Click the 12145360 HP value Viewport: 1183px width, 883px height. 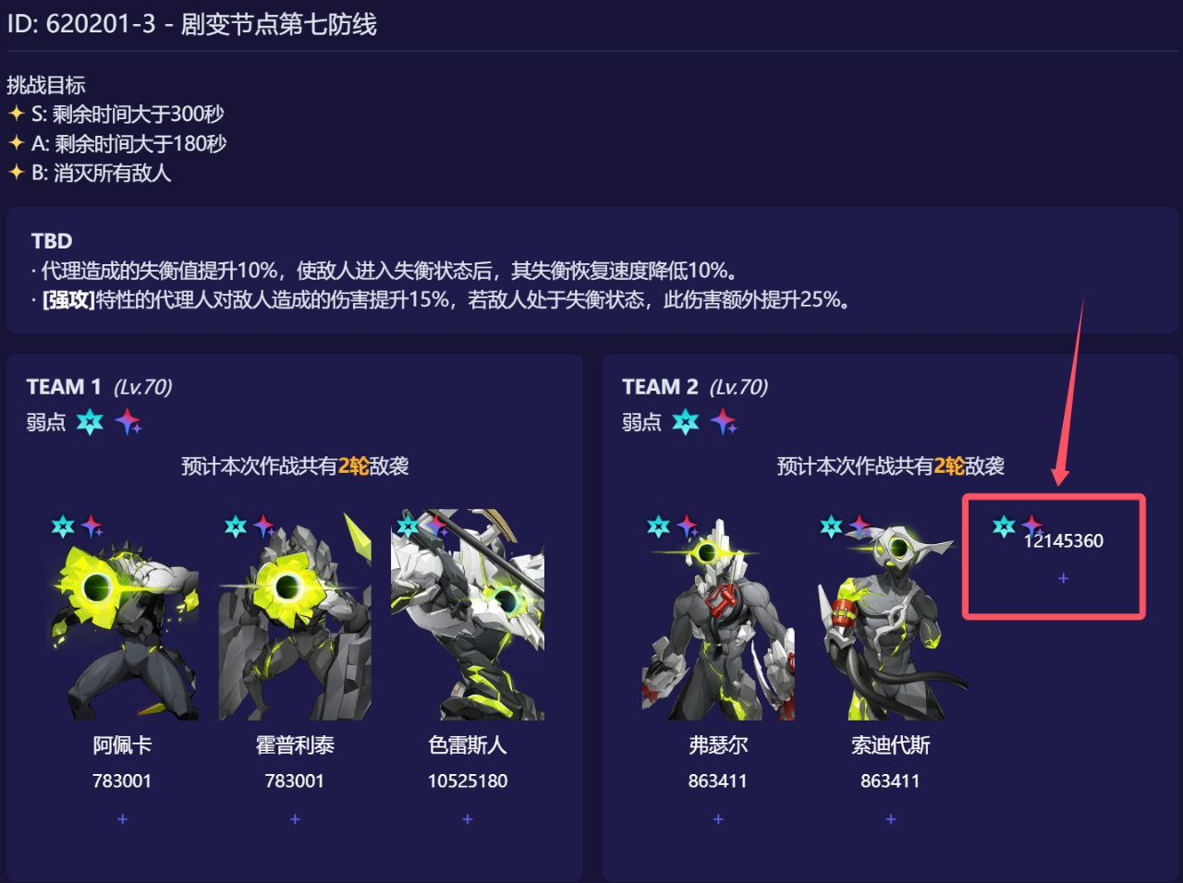coord(1064,541)
